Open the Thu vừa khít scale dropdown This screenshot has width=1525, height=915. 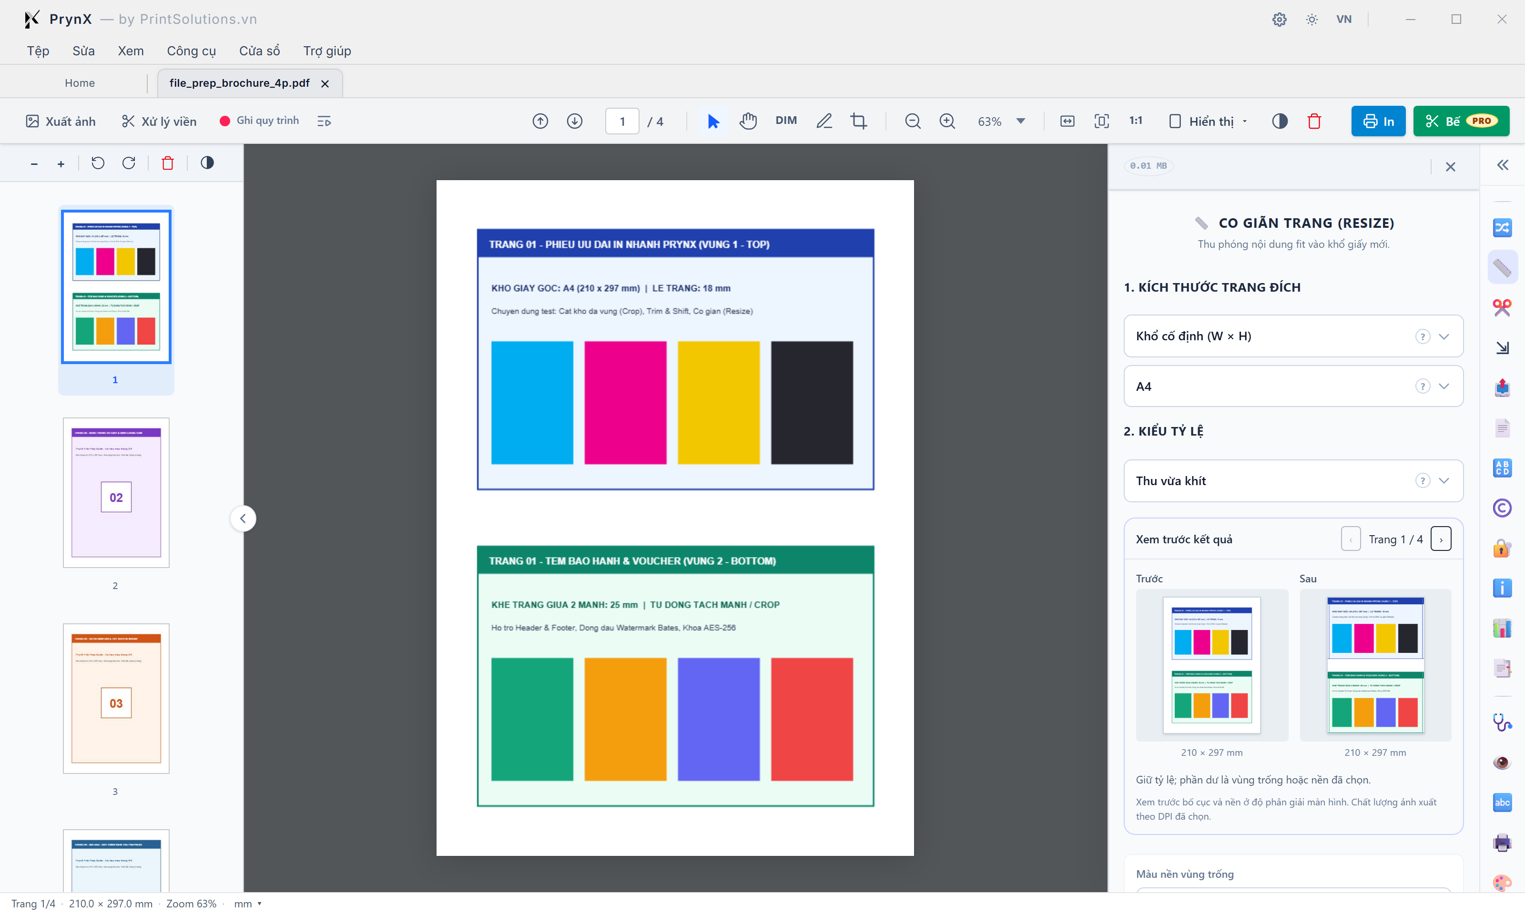pos(1293,481)
